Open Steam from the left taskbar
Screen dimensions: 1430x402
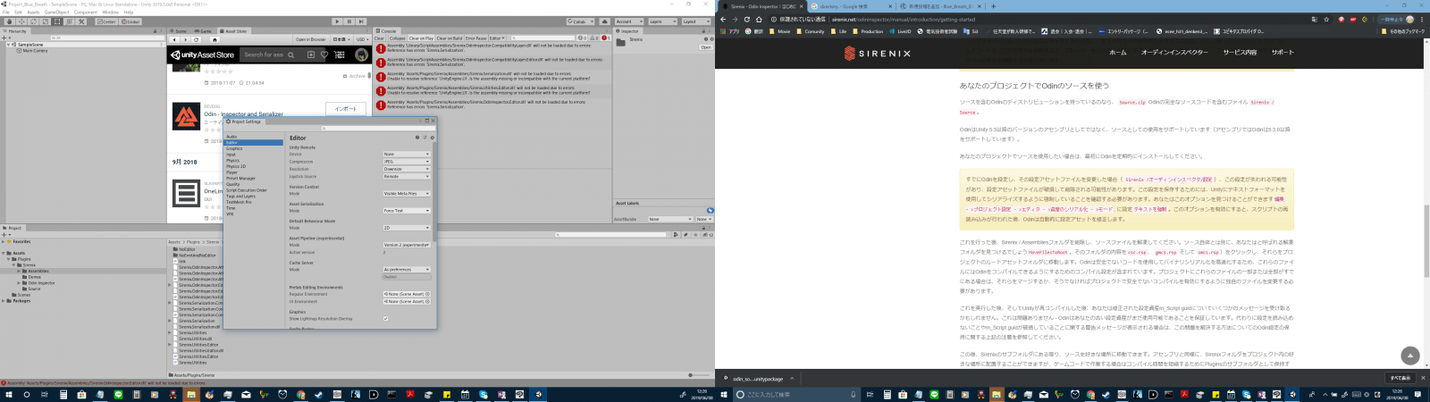pyautogui.click(x=319, y=394)
